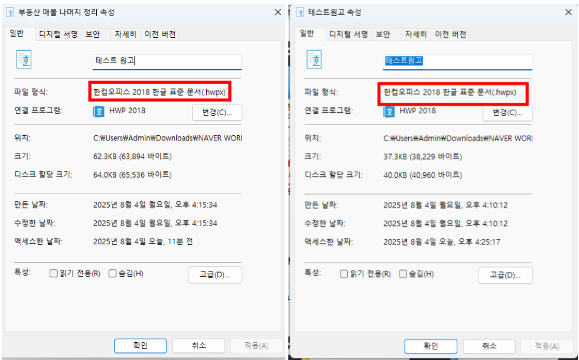Click HWP 2018 program icon in 테스트원고 window
579x360 pixels.
click(x=389, y=112)
